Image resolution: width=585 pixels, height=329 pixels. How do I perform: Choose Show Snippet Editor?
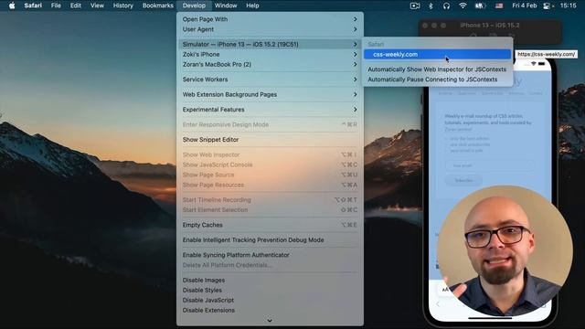[x=270, y=140]
